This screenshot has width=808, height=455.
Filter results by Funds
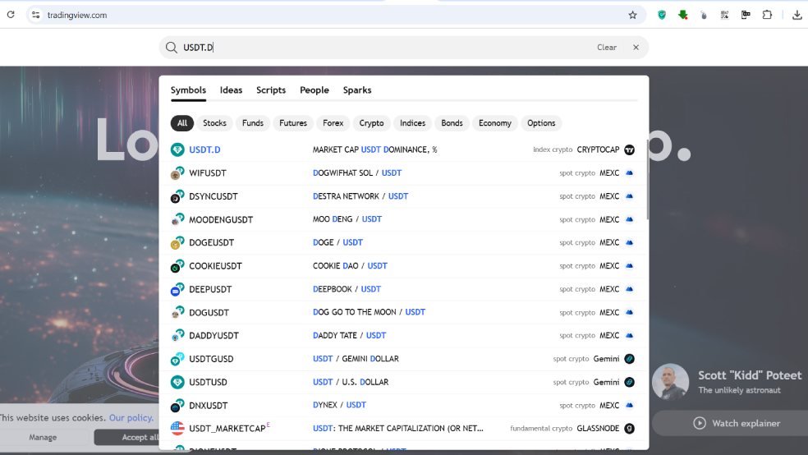[x=253, y=123]
